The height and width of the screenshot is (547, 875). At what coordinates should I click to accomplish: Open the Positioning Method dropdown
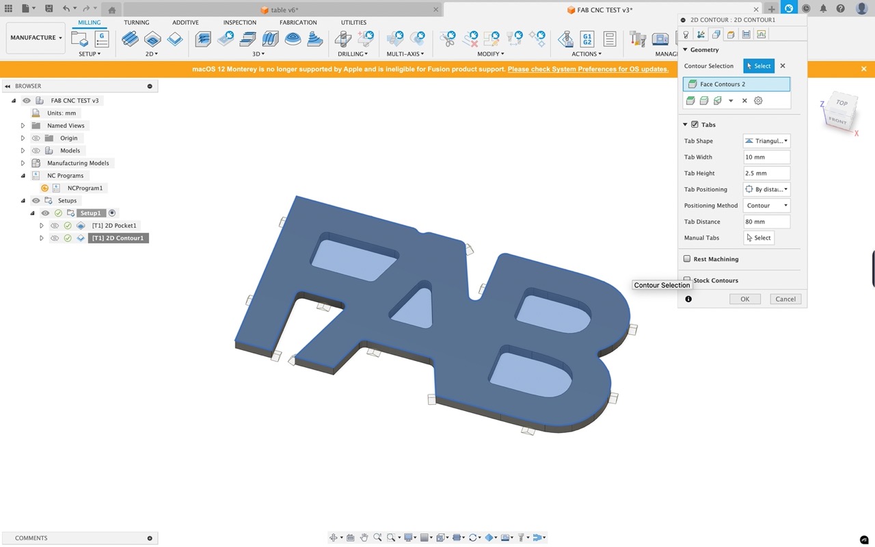coord(766,205)
